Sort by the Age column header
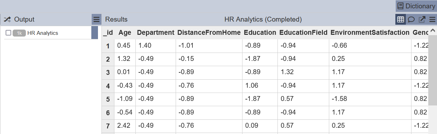The width and height of the screenshot is (437, 134). [125, 33]
